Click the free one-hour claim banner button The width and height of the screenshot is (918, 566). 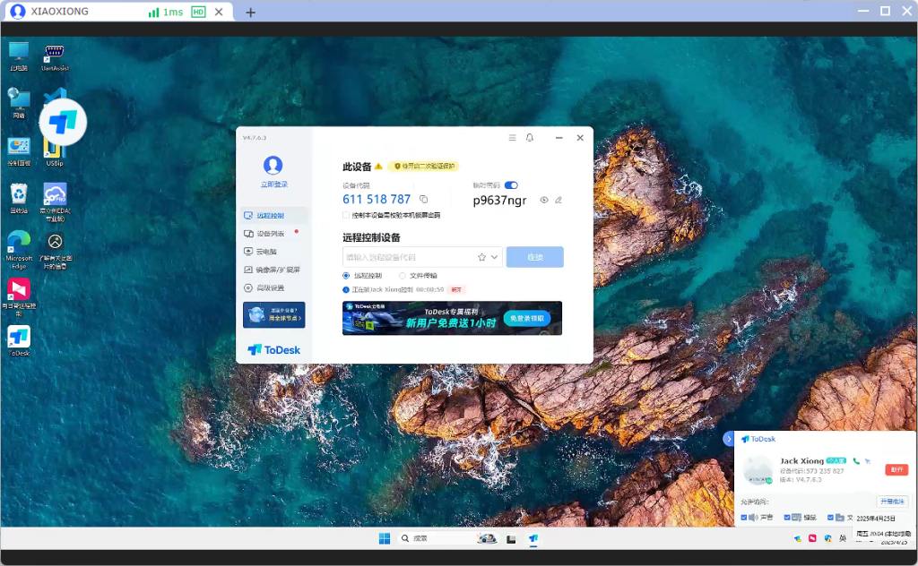point(527,319)
